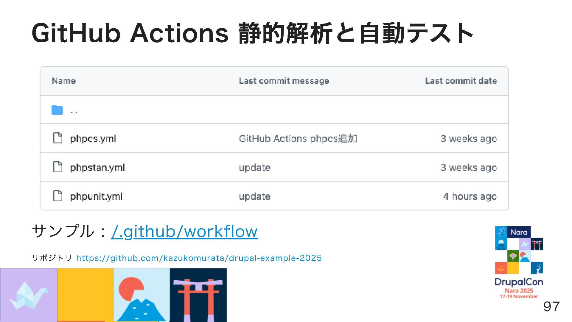572x322 pixels.
Task: Click the file icon beside phpunit.yml
Action: click(x=57, y=196)
